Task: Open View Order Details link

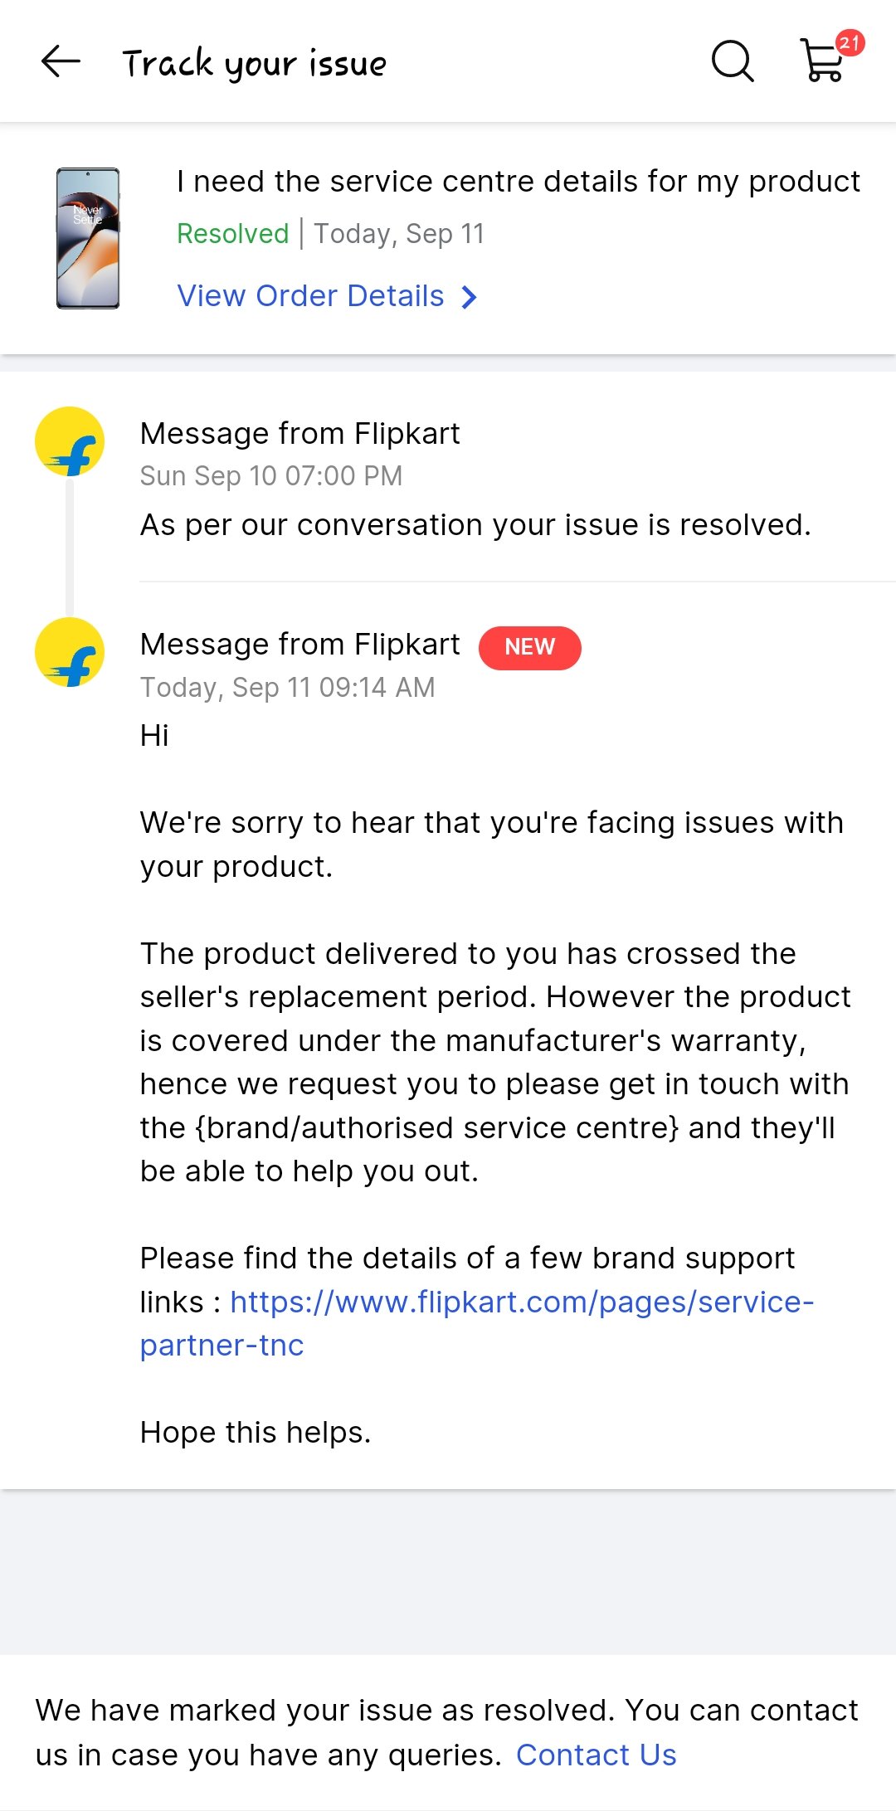Action: [311, 296]
